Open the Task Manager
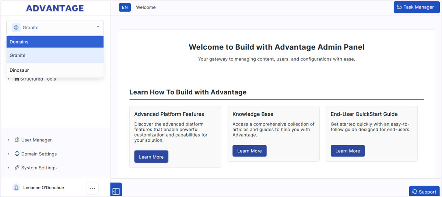442x197 pixels. pos(417,7)
